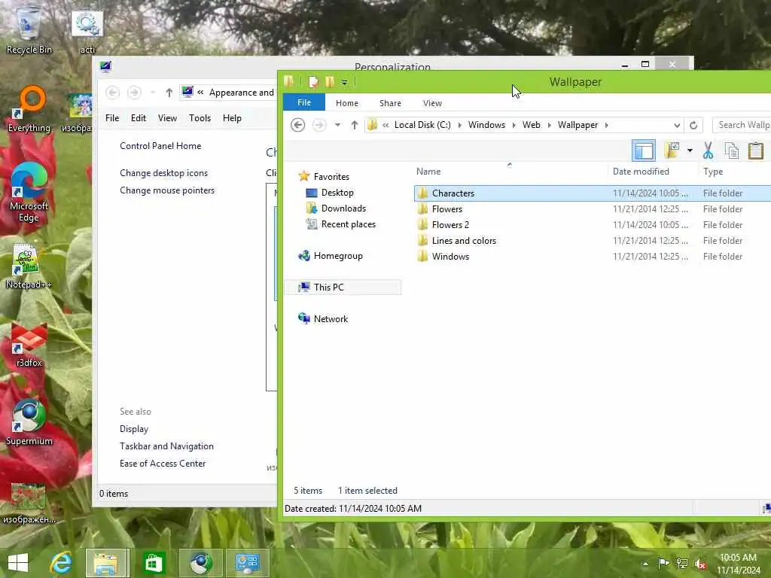Select the Flowers 2 folder
Image resolution: width=771 pixels, height=578 pixels.
click(x=593, y=224)
